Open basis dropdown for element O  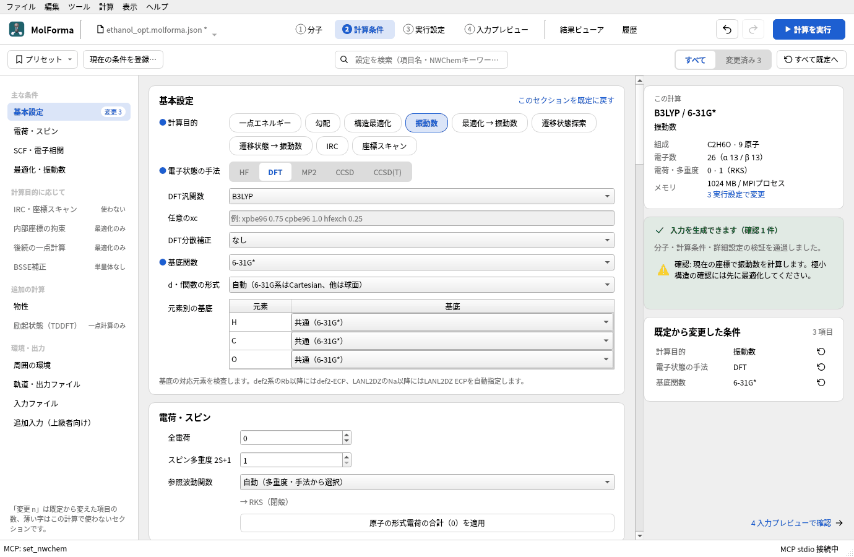[452, 360]
